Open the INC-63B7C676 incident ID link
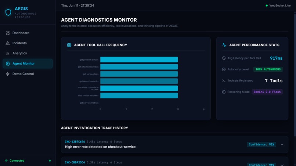 tap(75, 142)
